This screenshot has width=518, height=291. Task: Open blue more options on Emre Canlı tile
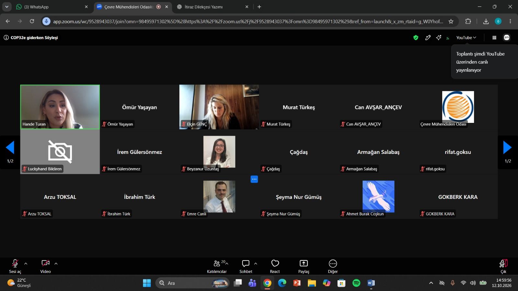coord(254,179)
